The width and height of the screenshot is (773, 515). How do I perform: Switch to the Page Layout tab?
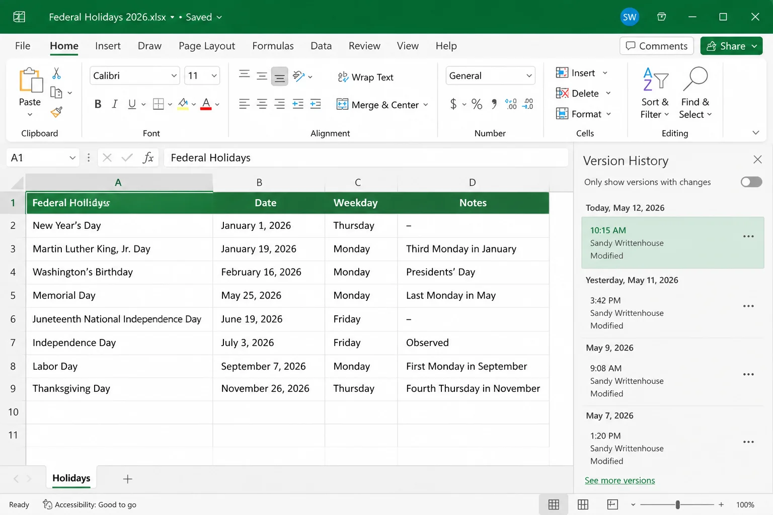tap(207, 46)
